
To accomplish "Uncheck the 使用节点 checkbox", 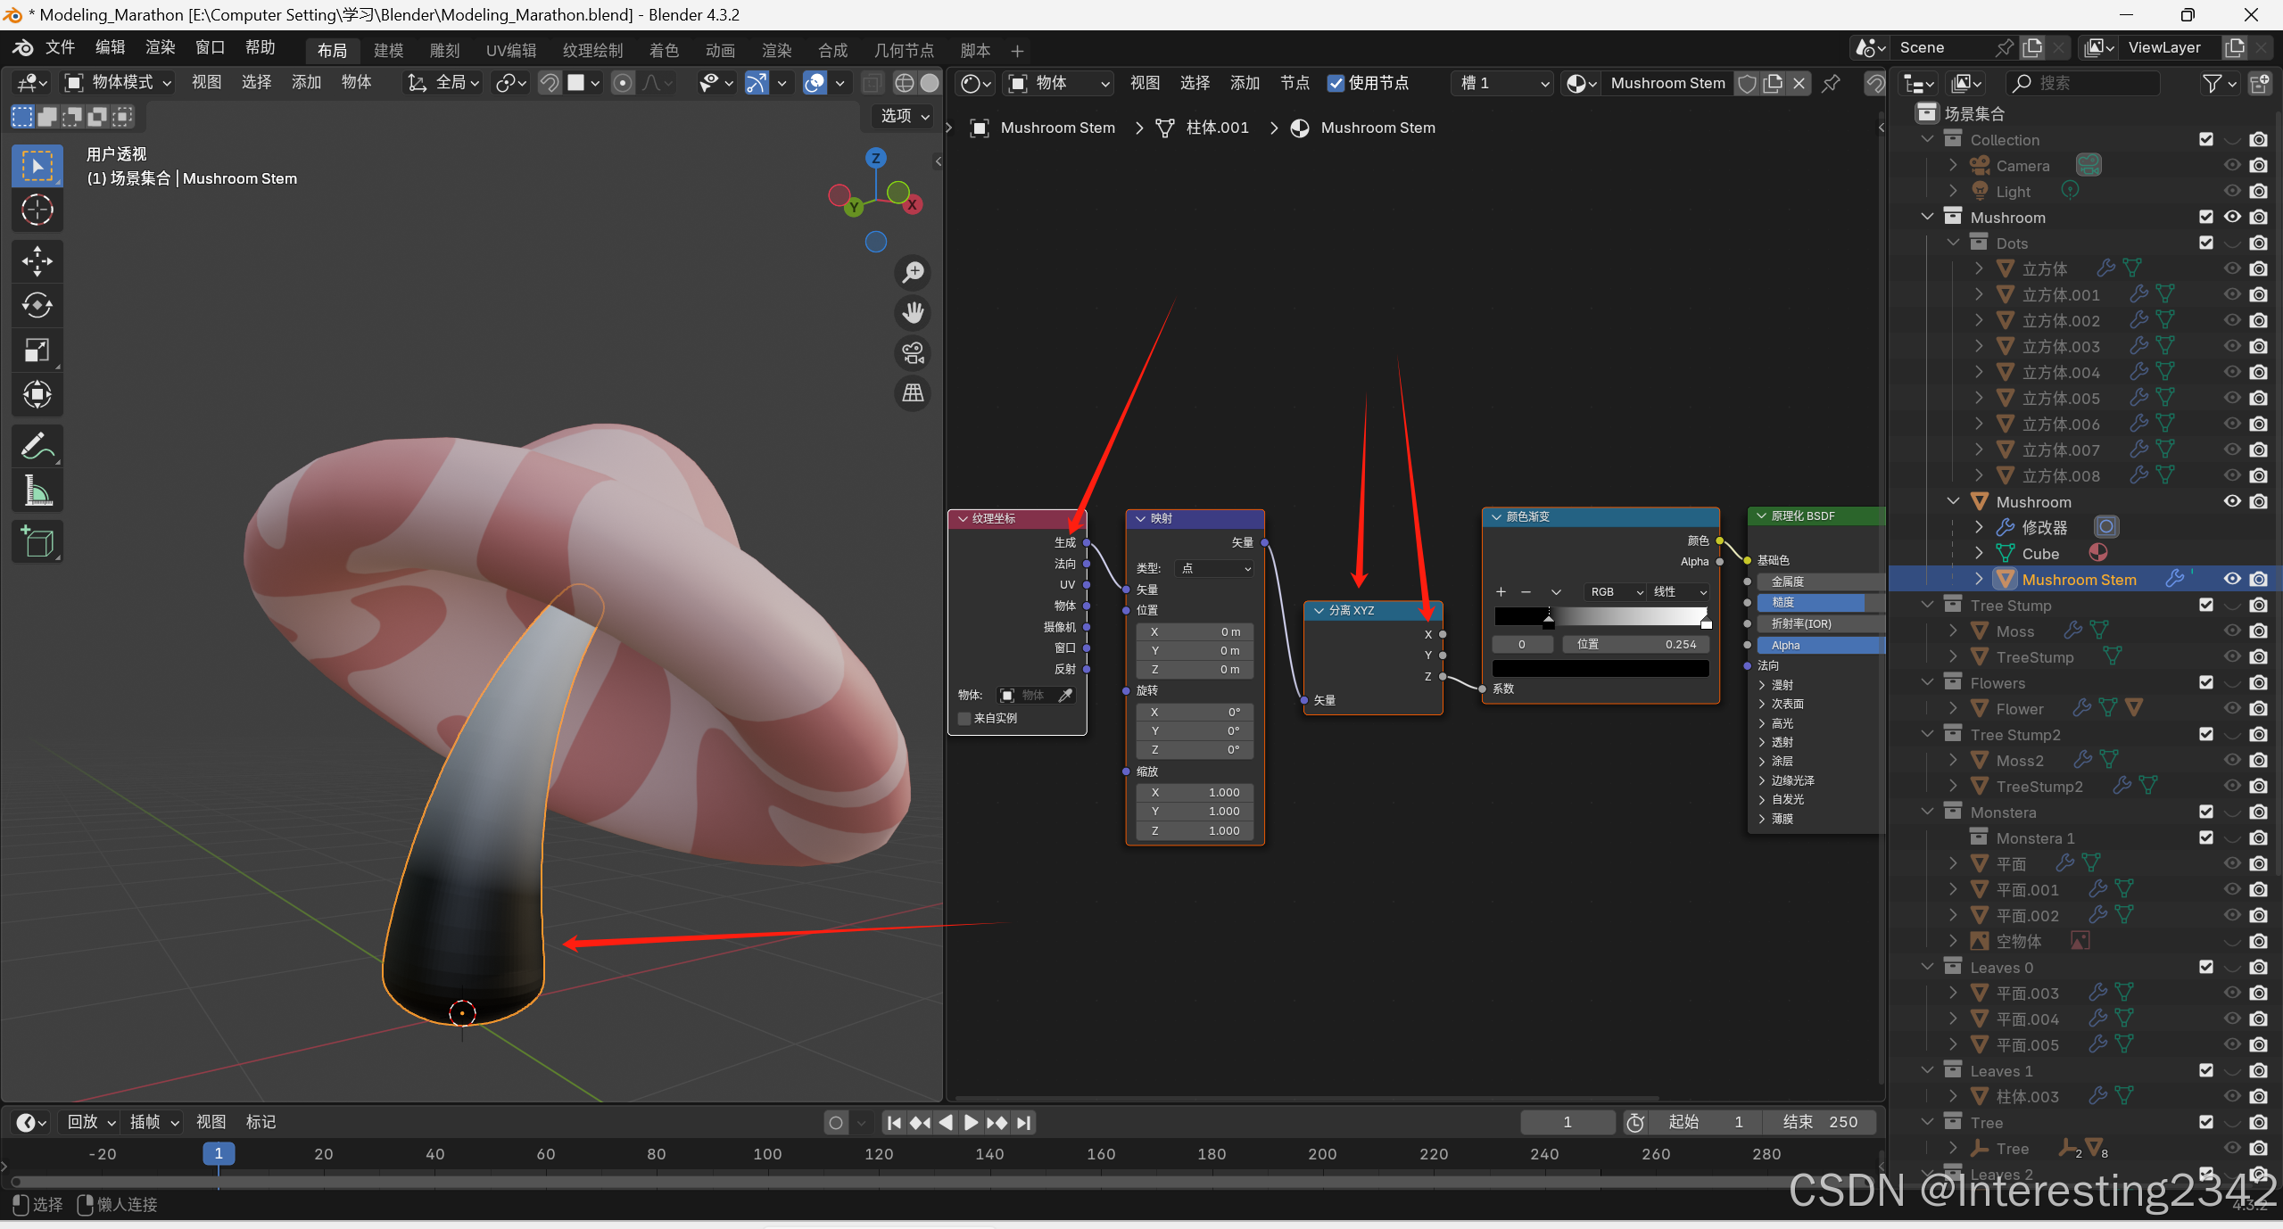I will (1336, 83).
